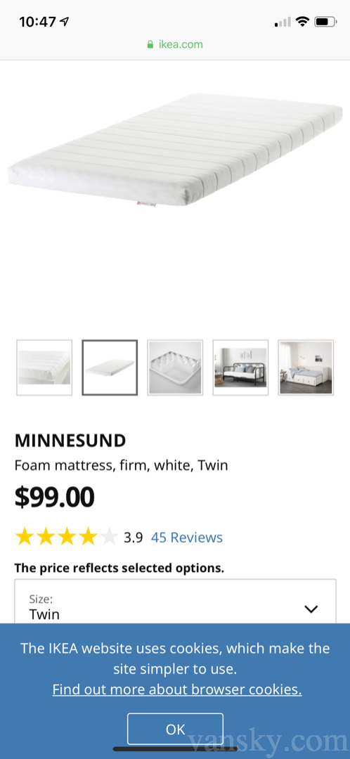Open the Size Twin selection box
Viewport: 350px width, 759px height.
coord(175,602)
